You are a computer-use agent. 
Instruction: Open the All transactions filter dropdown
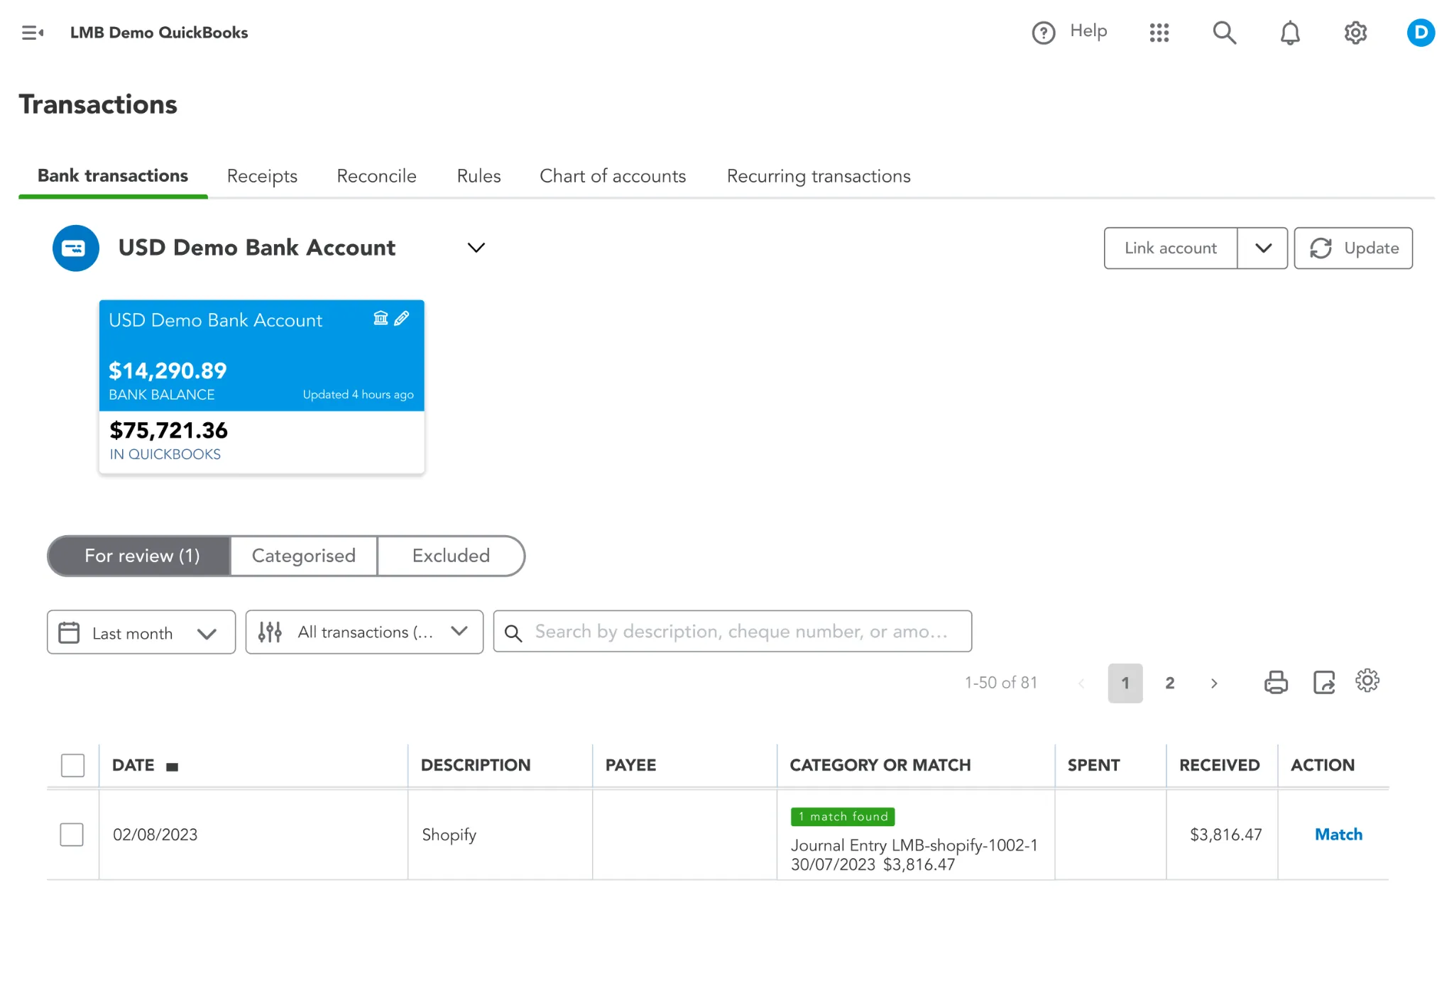(364, 632)
